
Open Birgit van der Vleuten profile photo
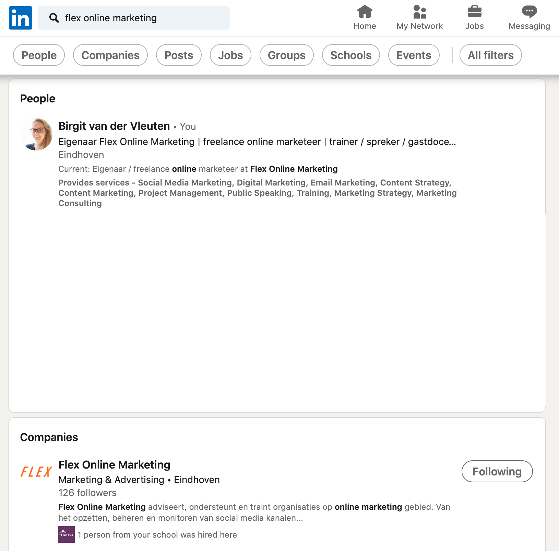[x=36, y=134]
